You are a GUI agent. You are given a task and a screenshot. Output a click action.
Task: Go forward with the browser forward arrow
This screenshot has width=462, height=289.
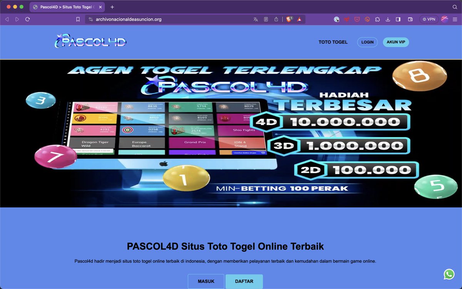[17, 19]
